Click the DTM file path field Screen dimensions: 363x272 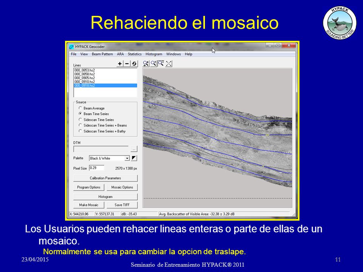coord(101,149)
